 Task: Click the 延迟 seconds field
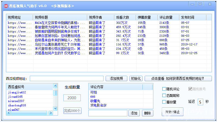[x=200, y=102]
